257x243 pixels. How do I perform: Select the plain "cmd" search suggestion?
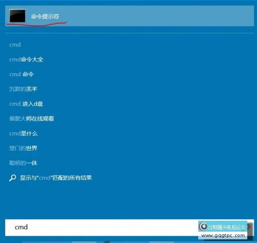coord(15,45)
